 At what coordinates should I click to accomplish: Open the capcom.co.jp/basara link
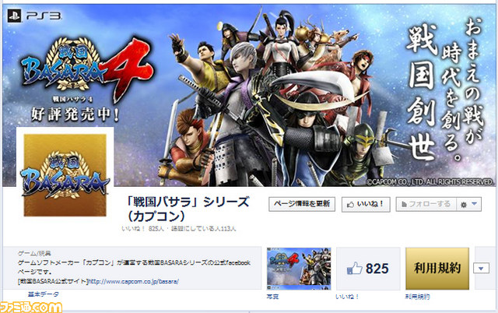coord(133,281)
